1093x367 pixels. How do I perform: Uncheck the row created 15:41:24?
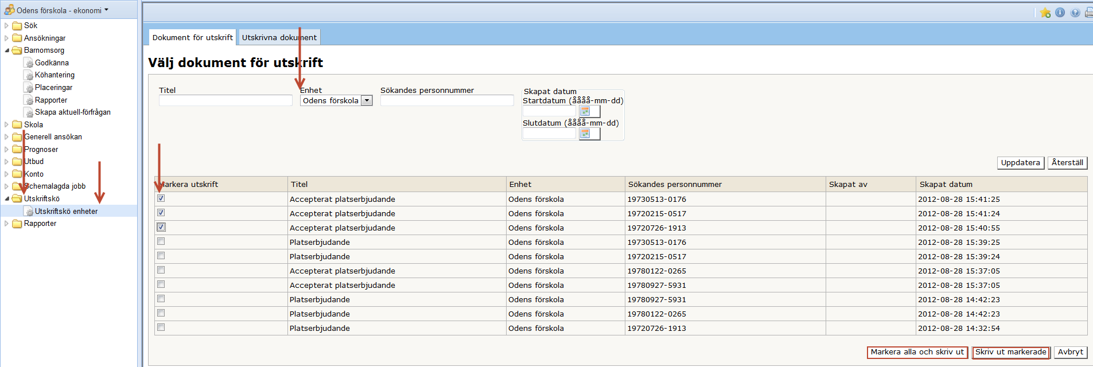point(161,213)
